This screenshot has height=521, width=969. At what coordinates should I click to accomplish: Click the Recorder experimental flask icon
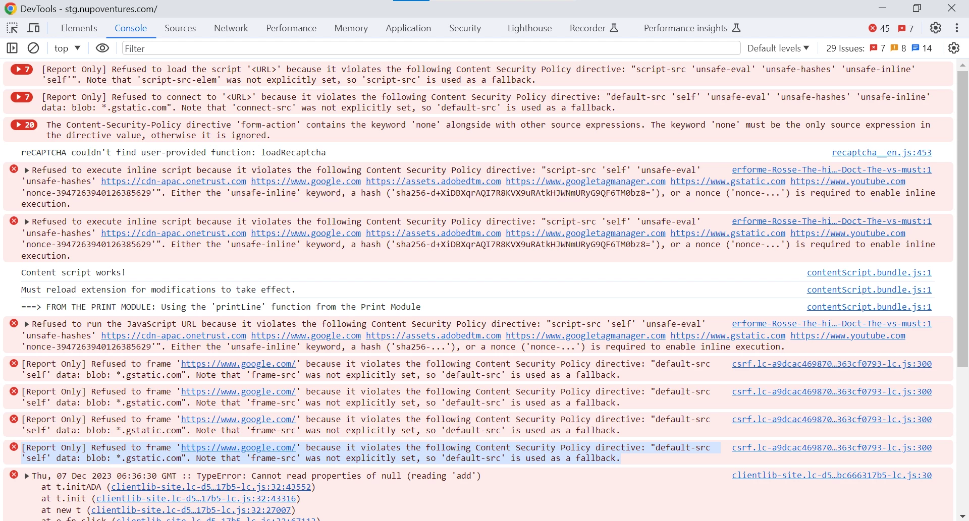614,28
